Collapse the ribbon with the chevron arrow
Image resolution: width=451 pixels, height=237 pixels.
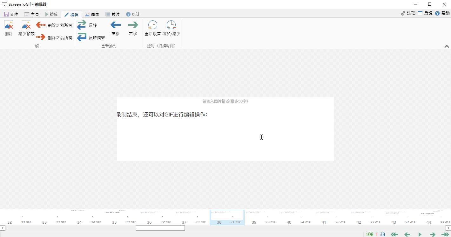[447, 46]
